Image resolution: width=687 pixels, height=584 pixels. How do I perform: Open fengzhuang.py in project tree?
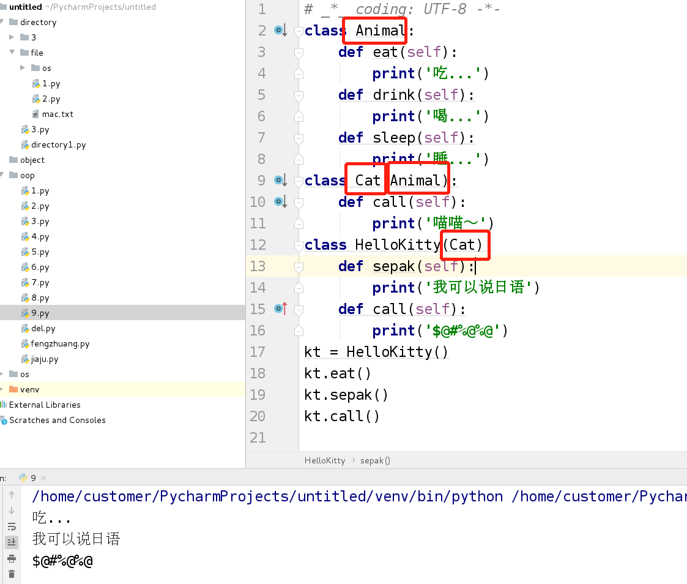tap(55, 344)
